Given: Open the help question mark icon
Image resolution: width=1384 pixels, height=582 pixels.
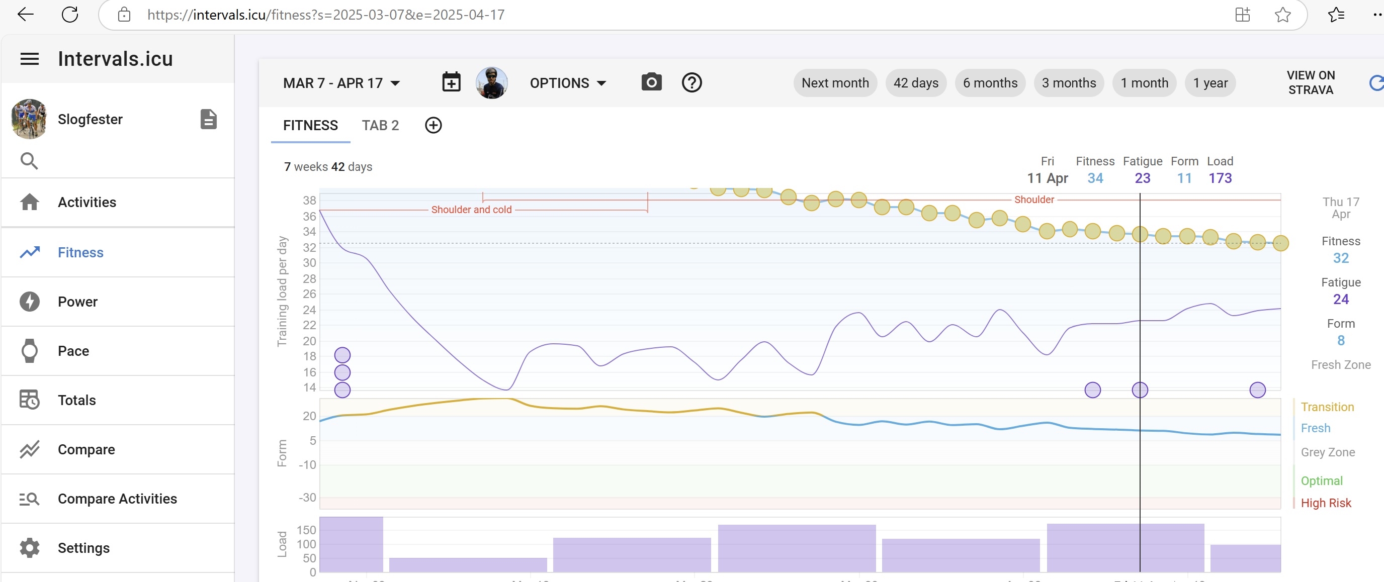Looking at the screenshot, I should 692,83.
